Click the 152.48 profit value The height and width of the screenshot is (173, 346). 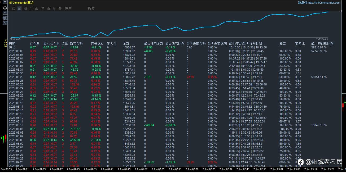point(75,84)
